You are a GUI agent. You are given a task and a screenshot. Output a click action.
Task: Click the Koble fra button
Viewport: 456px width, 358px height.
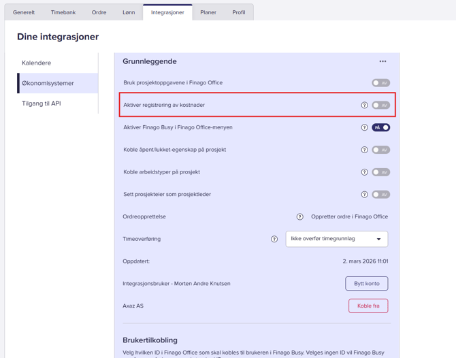(x=368, y=306)
